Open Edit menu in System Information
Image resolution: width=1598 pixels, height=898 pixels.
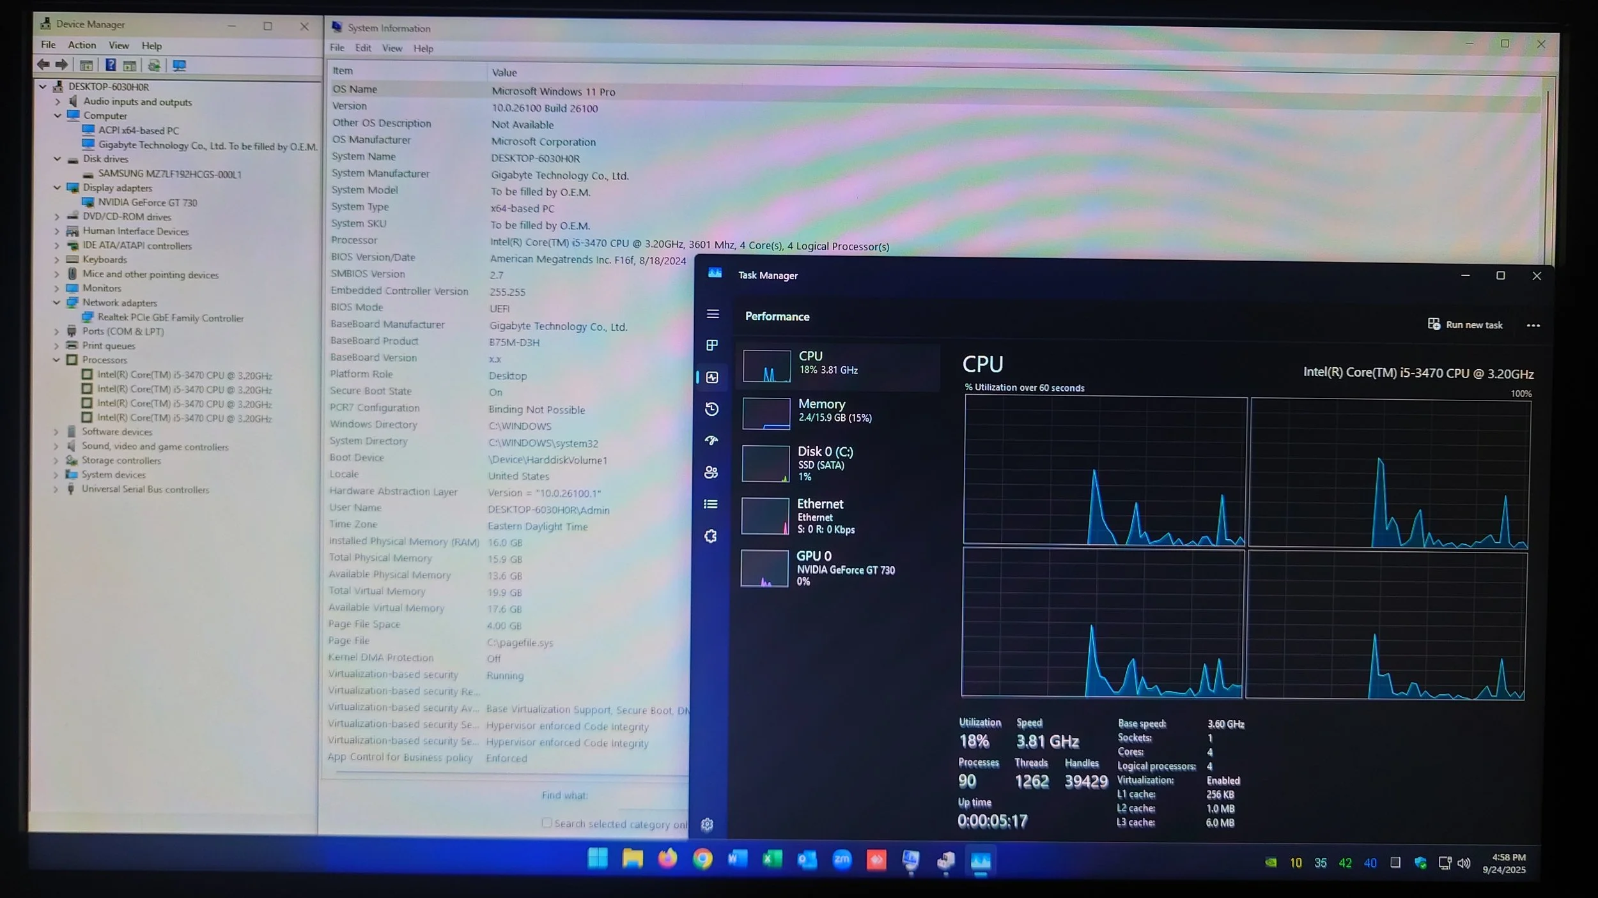pos(363,48)
